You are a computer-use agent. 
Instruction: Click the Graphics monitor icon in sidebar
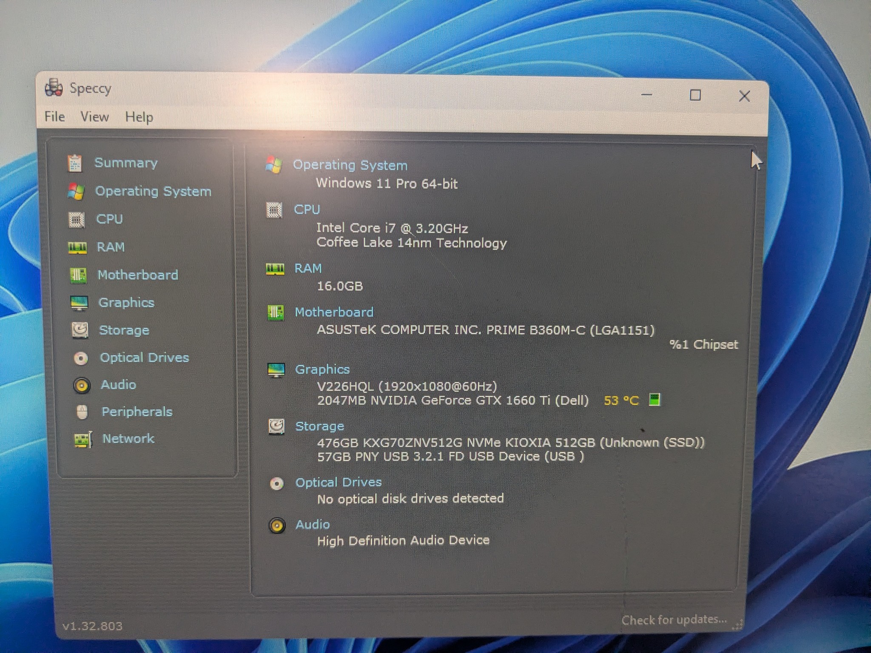(x=79, y=304)
